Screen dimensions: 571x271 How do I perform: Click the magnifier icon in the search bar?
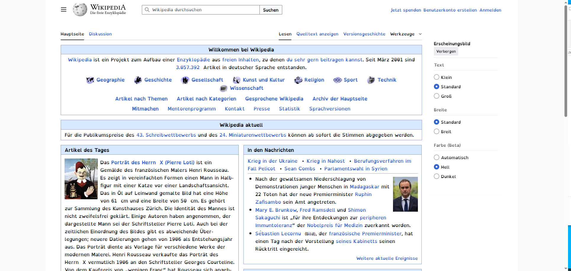point(147,10)
